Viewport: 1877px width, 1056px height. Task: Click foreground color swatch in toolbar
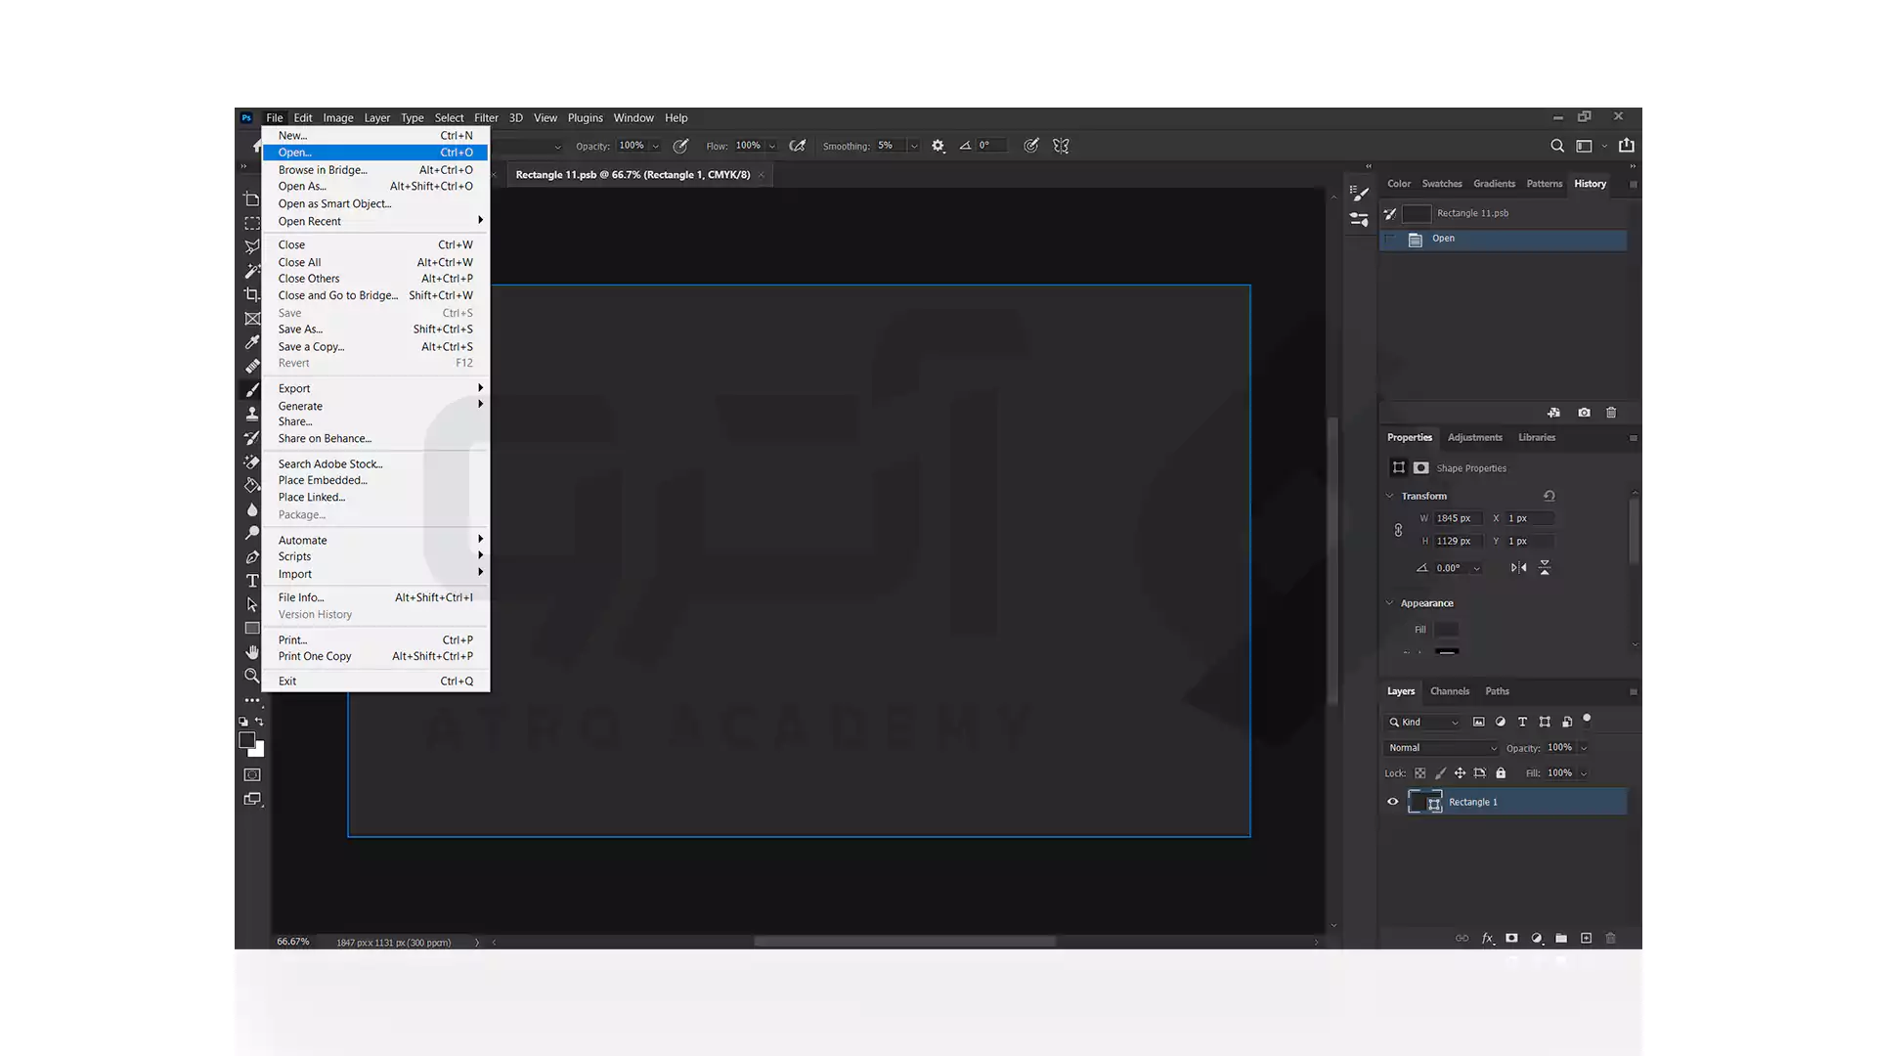coord(247,741)
